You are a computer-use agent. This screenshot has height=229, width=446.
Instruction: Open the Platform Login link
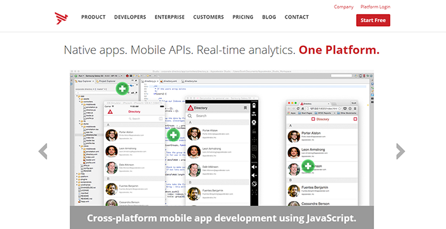375,7
